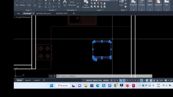Open File Explorer from taskbar
Viewport: 173px width, 97px height.
(86, 86)
